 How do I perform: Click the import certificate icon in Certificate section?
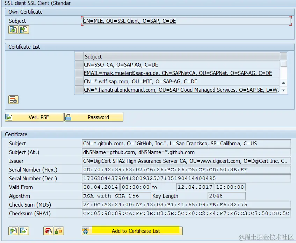coord(13,231)
